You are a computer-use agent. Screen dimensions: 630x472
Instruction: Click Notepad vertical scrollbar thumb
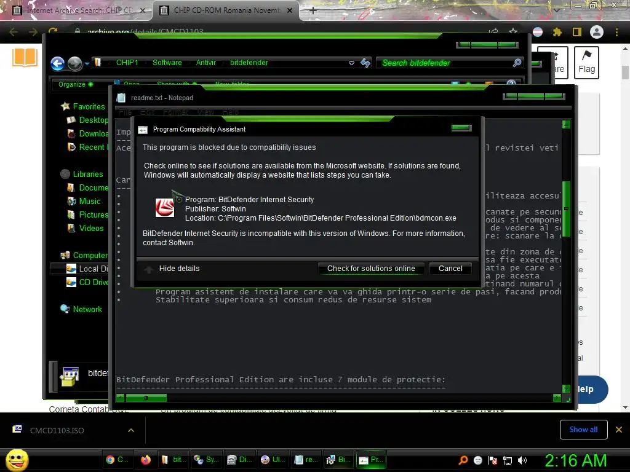point(566,209)
